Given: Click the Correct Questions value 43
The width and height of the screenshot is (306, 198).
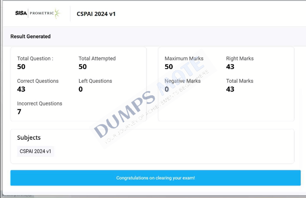Looking at the screenshot, I should coord(21,89).
